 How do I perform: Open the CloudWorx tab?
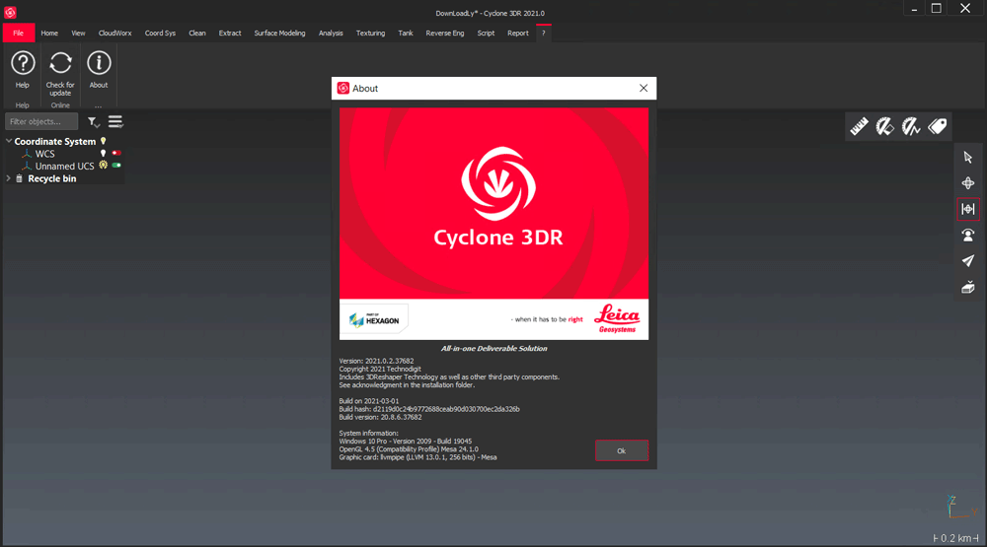pyautogui.click(x=114, y=34)
